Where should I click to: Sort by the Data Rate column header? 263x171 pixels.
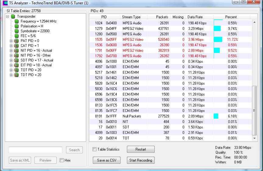(195, 17)
